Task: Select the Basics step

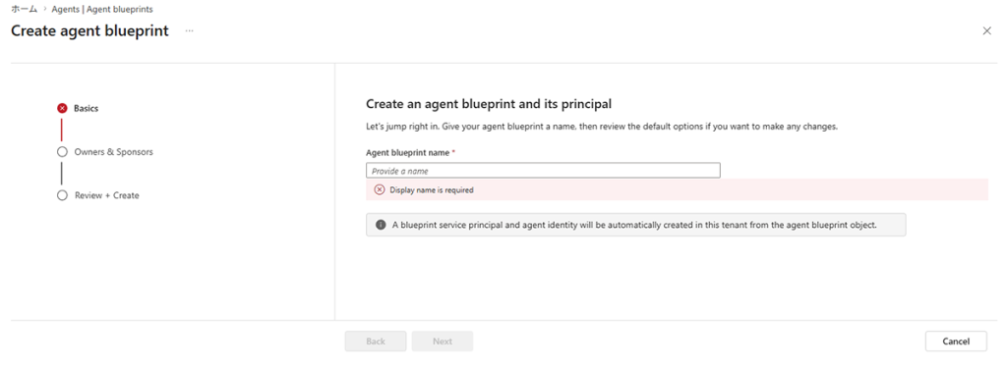Action: (87, 108)
